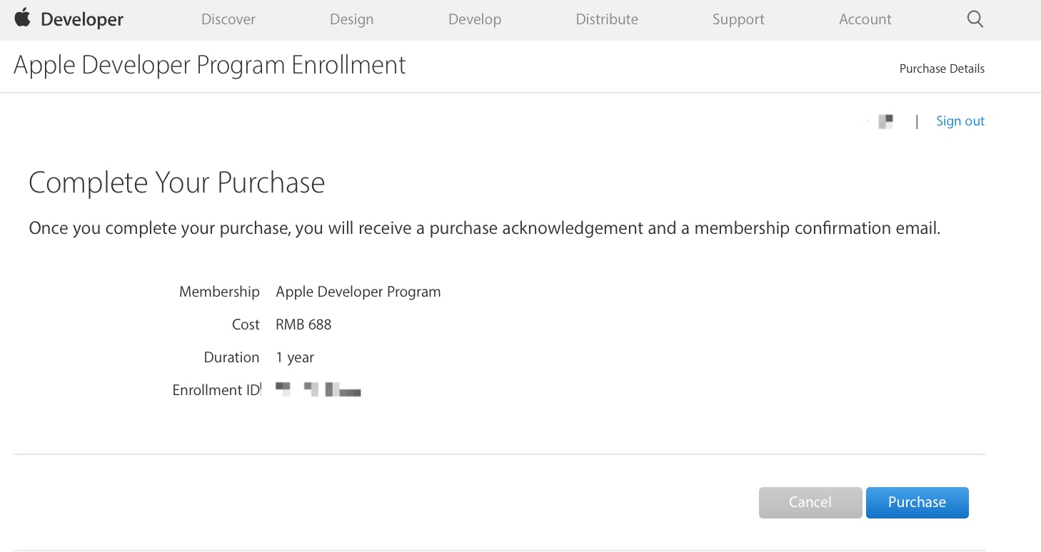
Task: Click the blurred Enrollment ID value
Action: (x=318, y=389)
